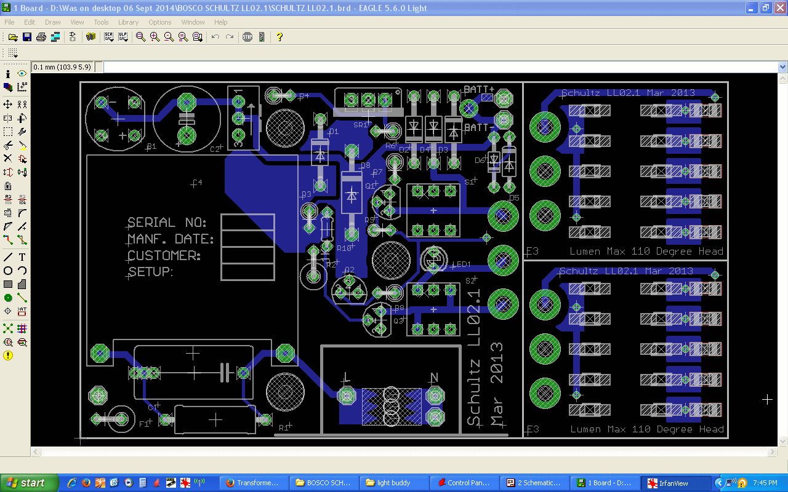Viewport: 788px width, 492px height.
Task: Select the Info tool
Action: (8, 74)
